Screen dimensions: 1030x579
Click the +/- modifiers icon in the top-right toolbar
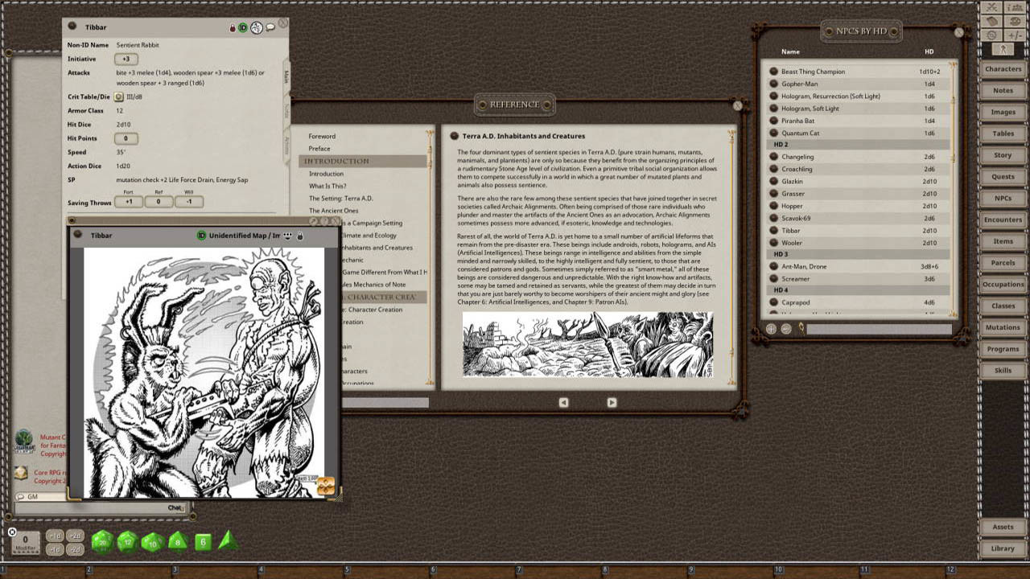point(1016,35)
